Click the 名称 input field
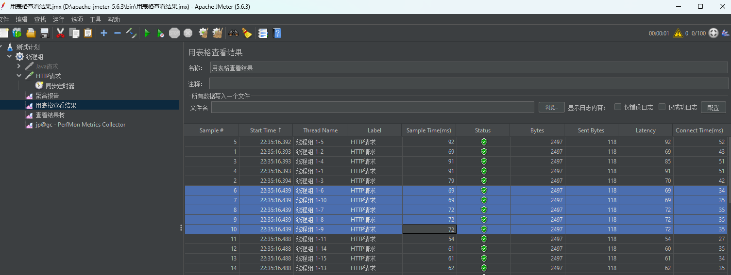Image resolution: width=731 pixels, height=275 pixels. click(x=469, y=68)
